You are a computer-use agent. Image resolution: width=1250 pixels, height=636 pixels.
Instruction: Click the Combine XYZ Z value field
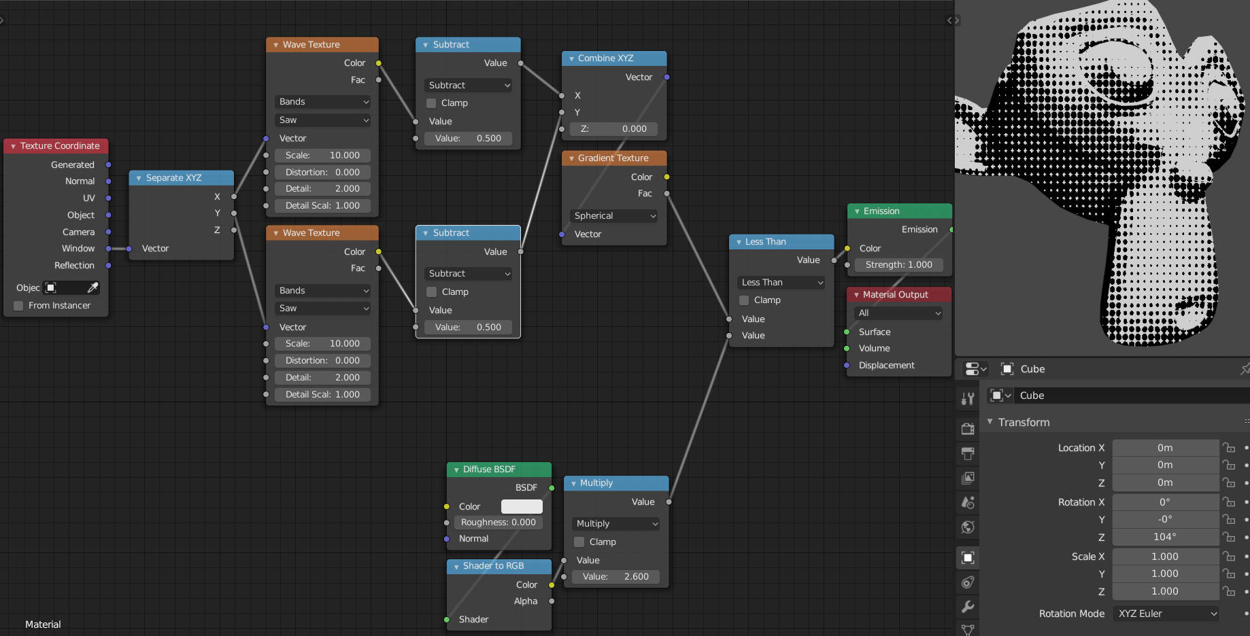point(614,129)
